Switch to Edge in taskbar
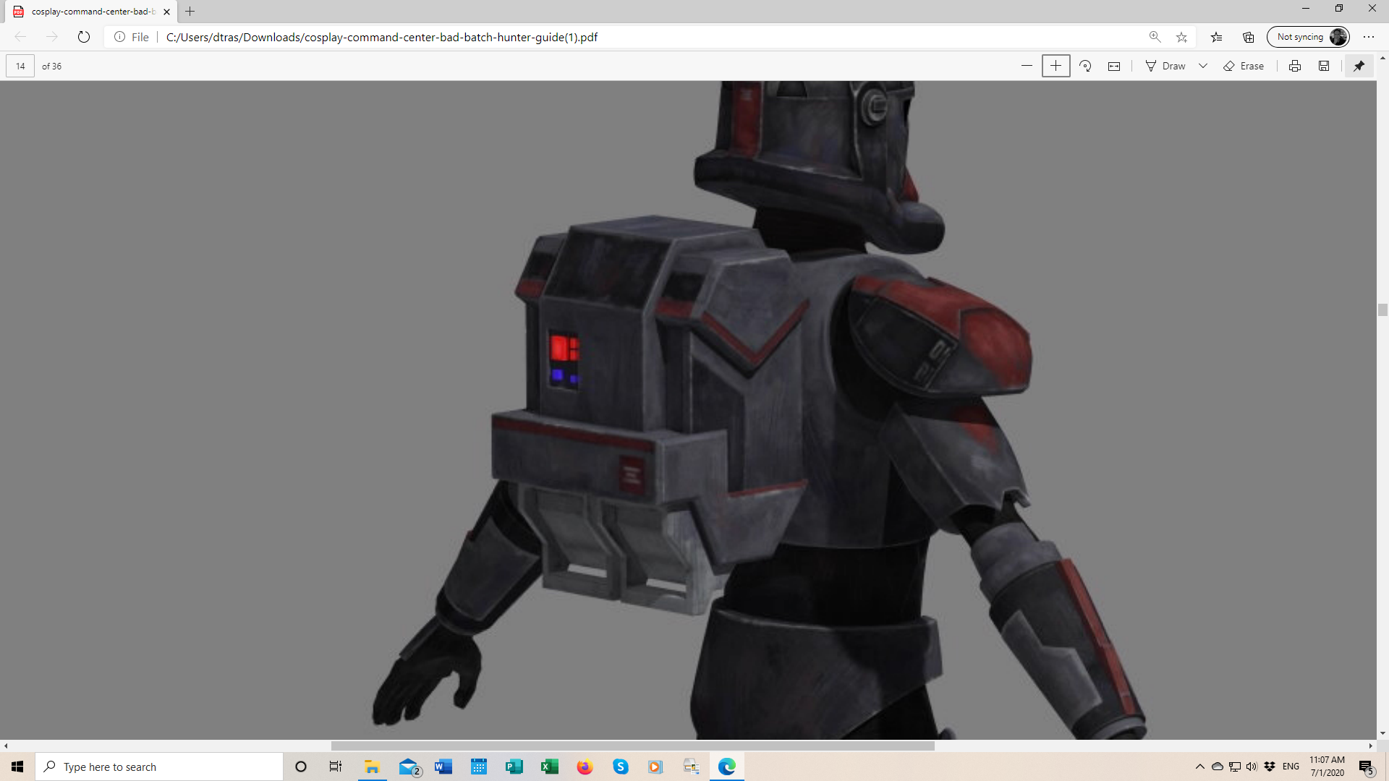Screen dimensions: 1389x781 [726, 767]
